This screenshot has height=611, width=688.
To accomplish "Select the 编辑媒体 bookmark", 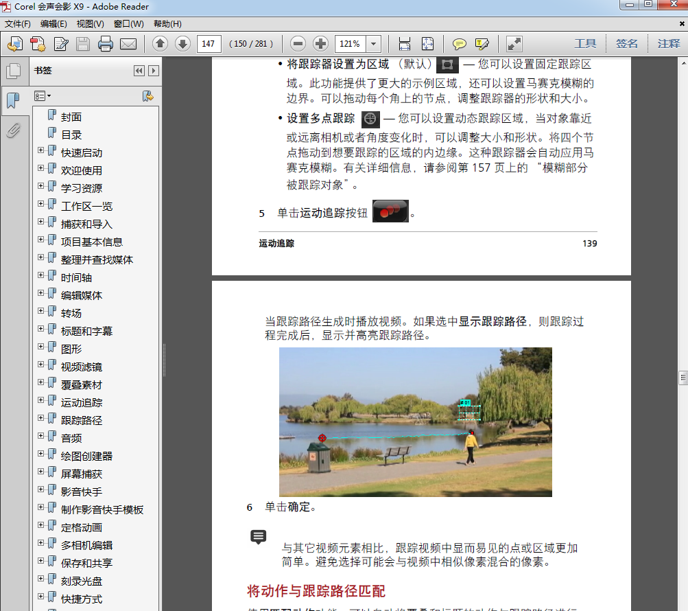I will 82,296.
